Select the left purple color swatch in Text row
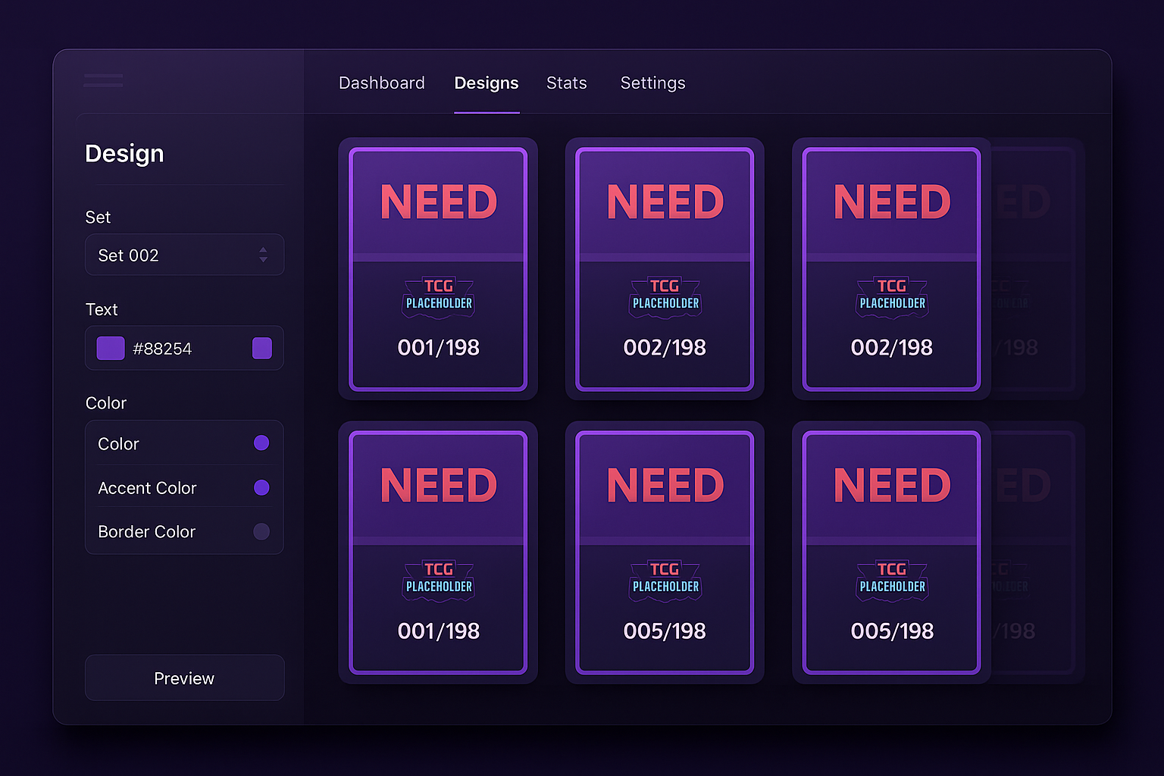 point(110,348)
